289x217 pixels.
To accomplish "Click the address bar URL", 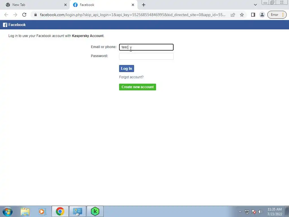I will (133, 15).
